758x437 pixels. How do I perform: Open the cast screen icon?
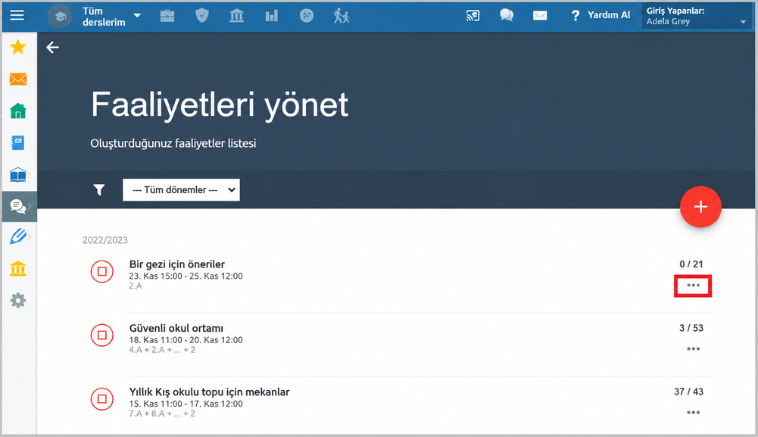point(473,16)
